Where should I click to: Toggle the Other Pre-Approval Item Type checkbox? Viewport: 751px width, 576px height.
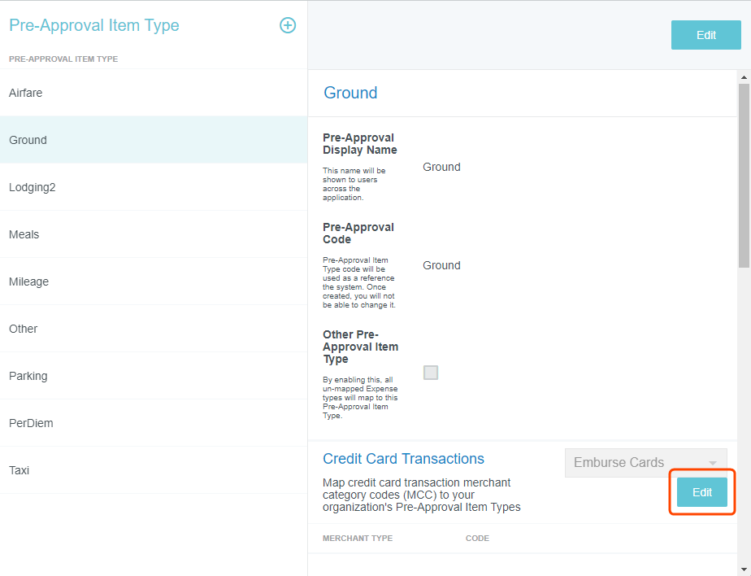coord(431,373)
